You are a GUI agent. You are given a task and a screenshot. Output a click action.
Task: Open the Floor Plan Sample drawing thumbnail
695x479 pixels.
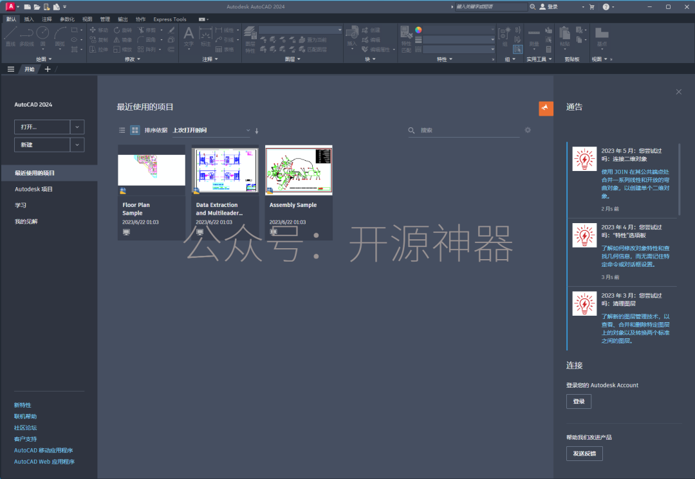152,170
